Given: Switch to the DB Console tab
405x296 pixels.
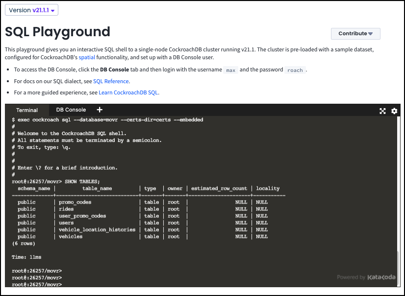Looking at the screenshot, I should click(x=71, y=110).
